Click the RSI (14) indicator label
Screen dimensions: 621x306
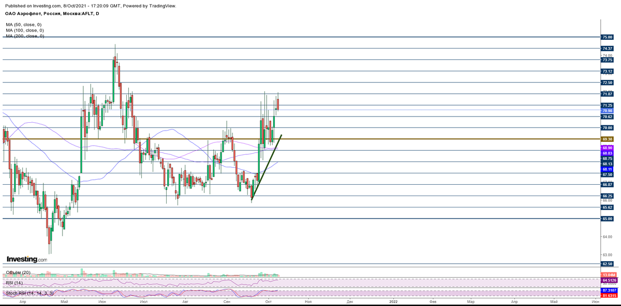point(14,282)
